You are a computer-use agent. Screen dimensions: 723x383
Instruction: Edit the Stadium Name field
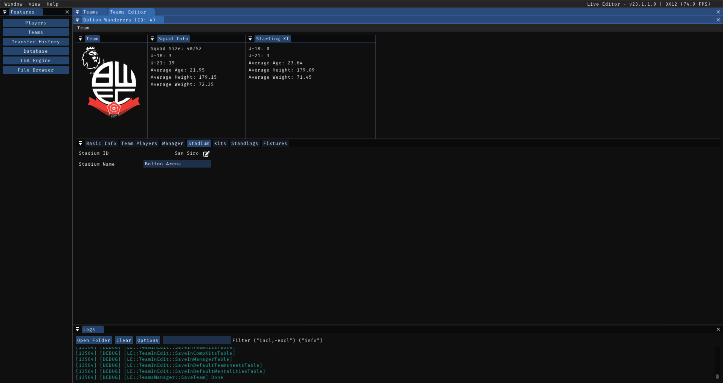coord(177,164)
